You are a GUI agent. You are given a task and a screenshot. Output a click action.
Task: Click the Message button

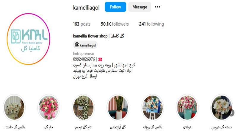click(x=140, y=7)
